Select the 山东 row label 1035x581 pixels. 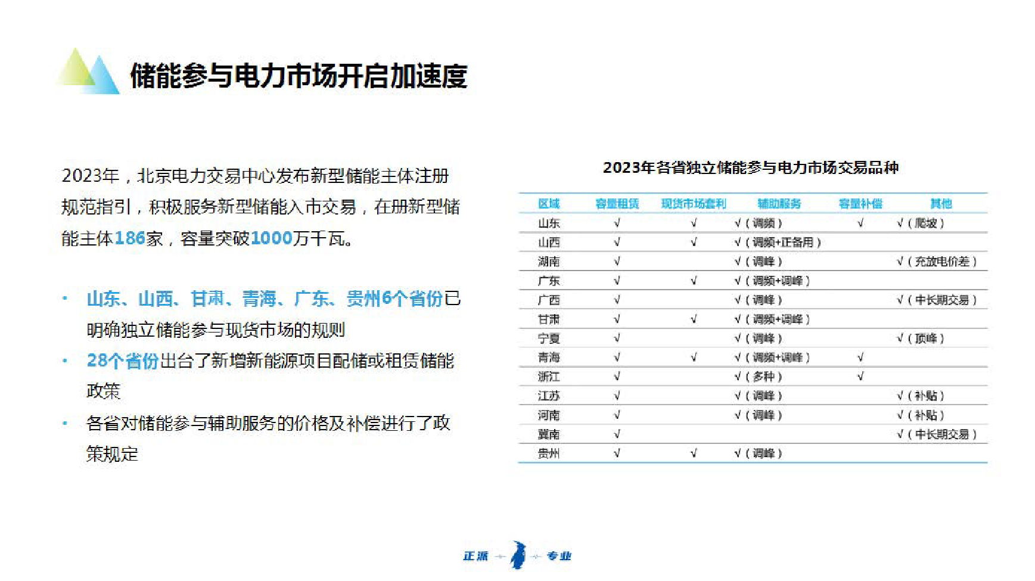click(x=549, y=223)
